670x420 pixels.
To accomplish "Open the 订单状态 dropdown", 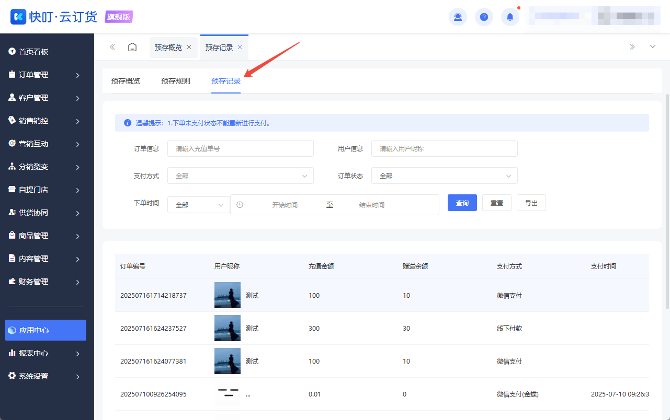I will (445, 176).
